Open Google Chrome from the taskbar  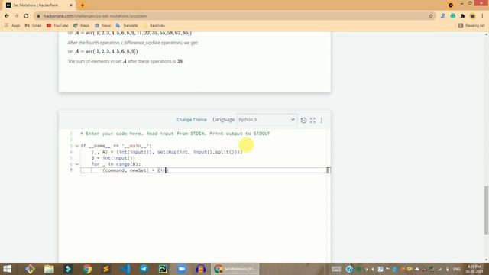pyautogui.click(x=87, y=269)
